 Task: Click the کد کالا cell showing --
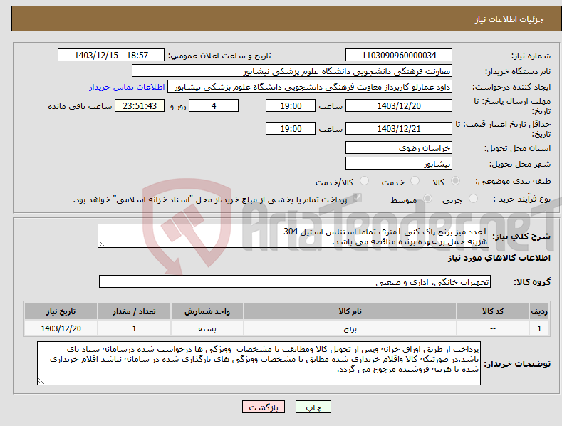493,328
